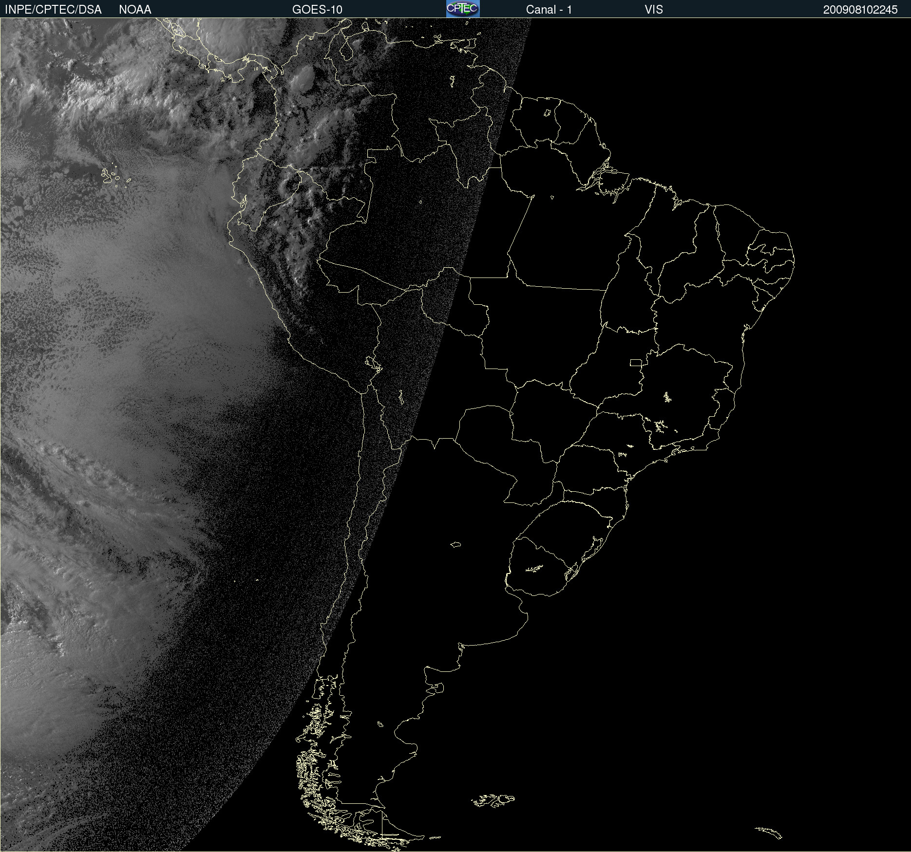Click the INPE/CPTEC/DSA header label

[53, 10]
